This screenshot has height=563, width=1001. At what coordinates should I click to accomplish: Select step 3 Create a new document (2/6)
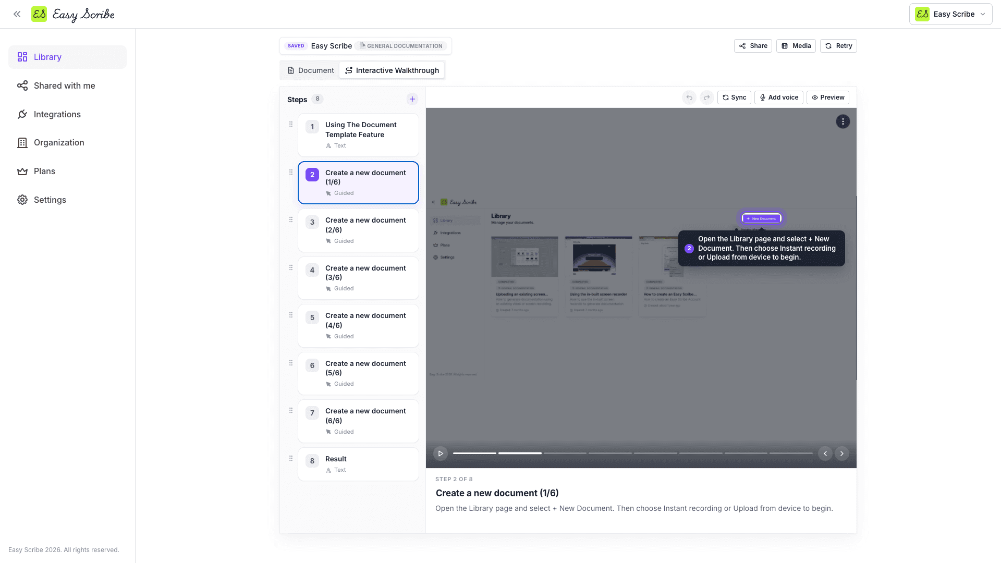click(x=358, y=230)
